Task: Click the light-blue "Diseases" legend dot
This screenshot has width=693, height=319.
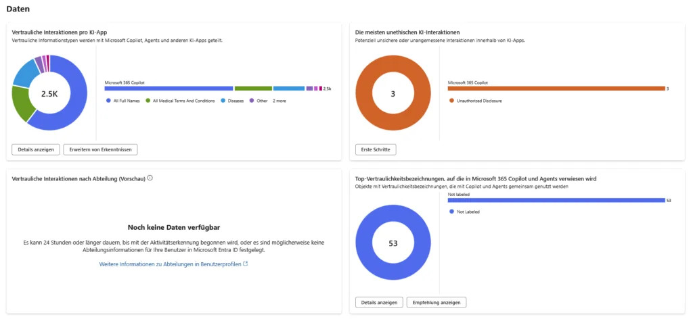Action: coord(223,101)
